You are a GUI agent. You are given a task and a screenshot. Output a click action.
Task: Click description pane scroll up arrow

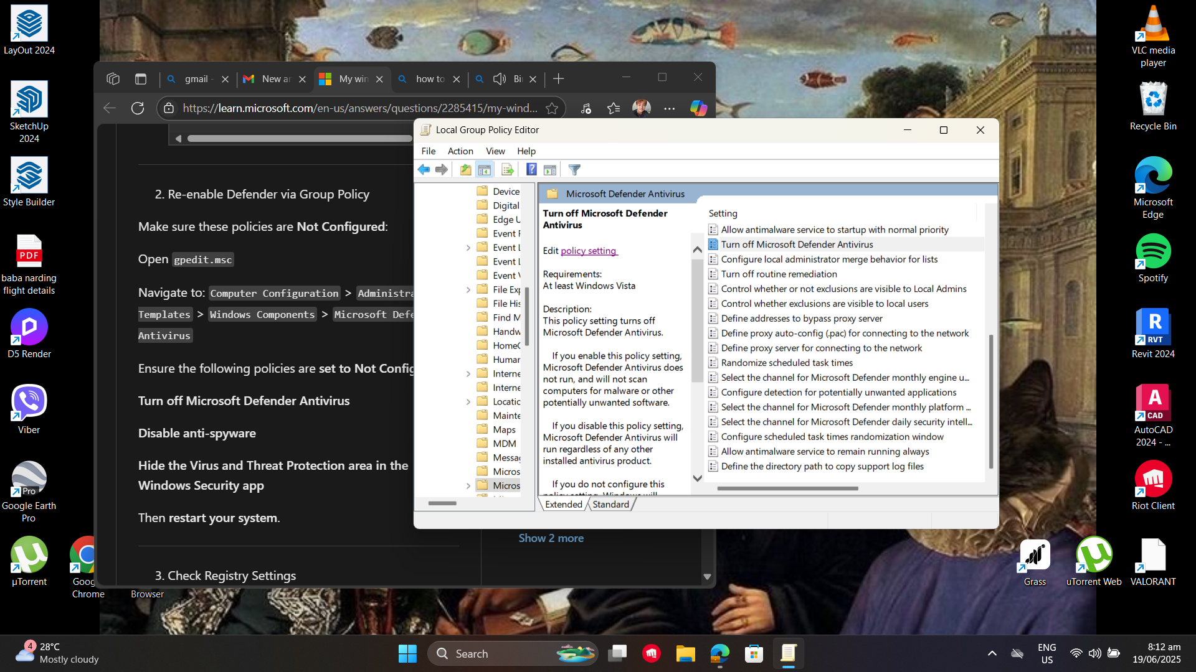698,250
